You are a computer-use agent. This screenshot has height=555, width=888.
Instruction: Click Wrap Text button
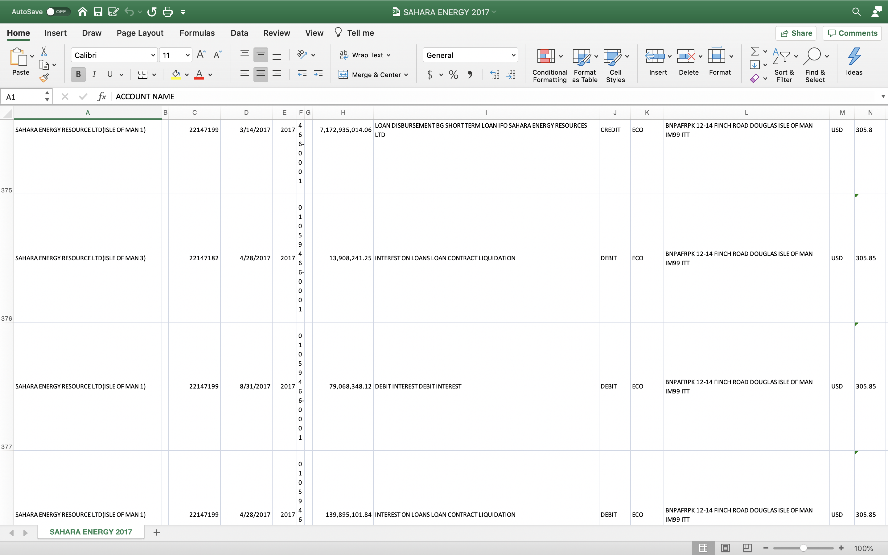365,55
